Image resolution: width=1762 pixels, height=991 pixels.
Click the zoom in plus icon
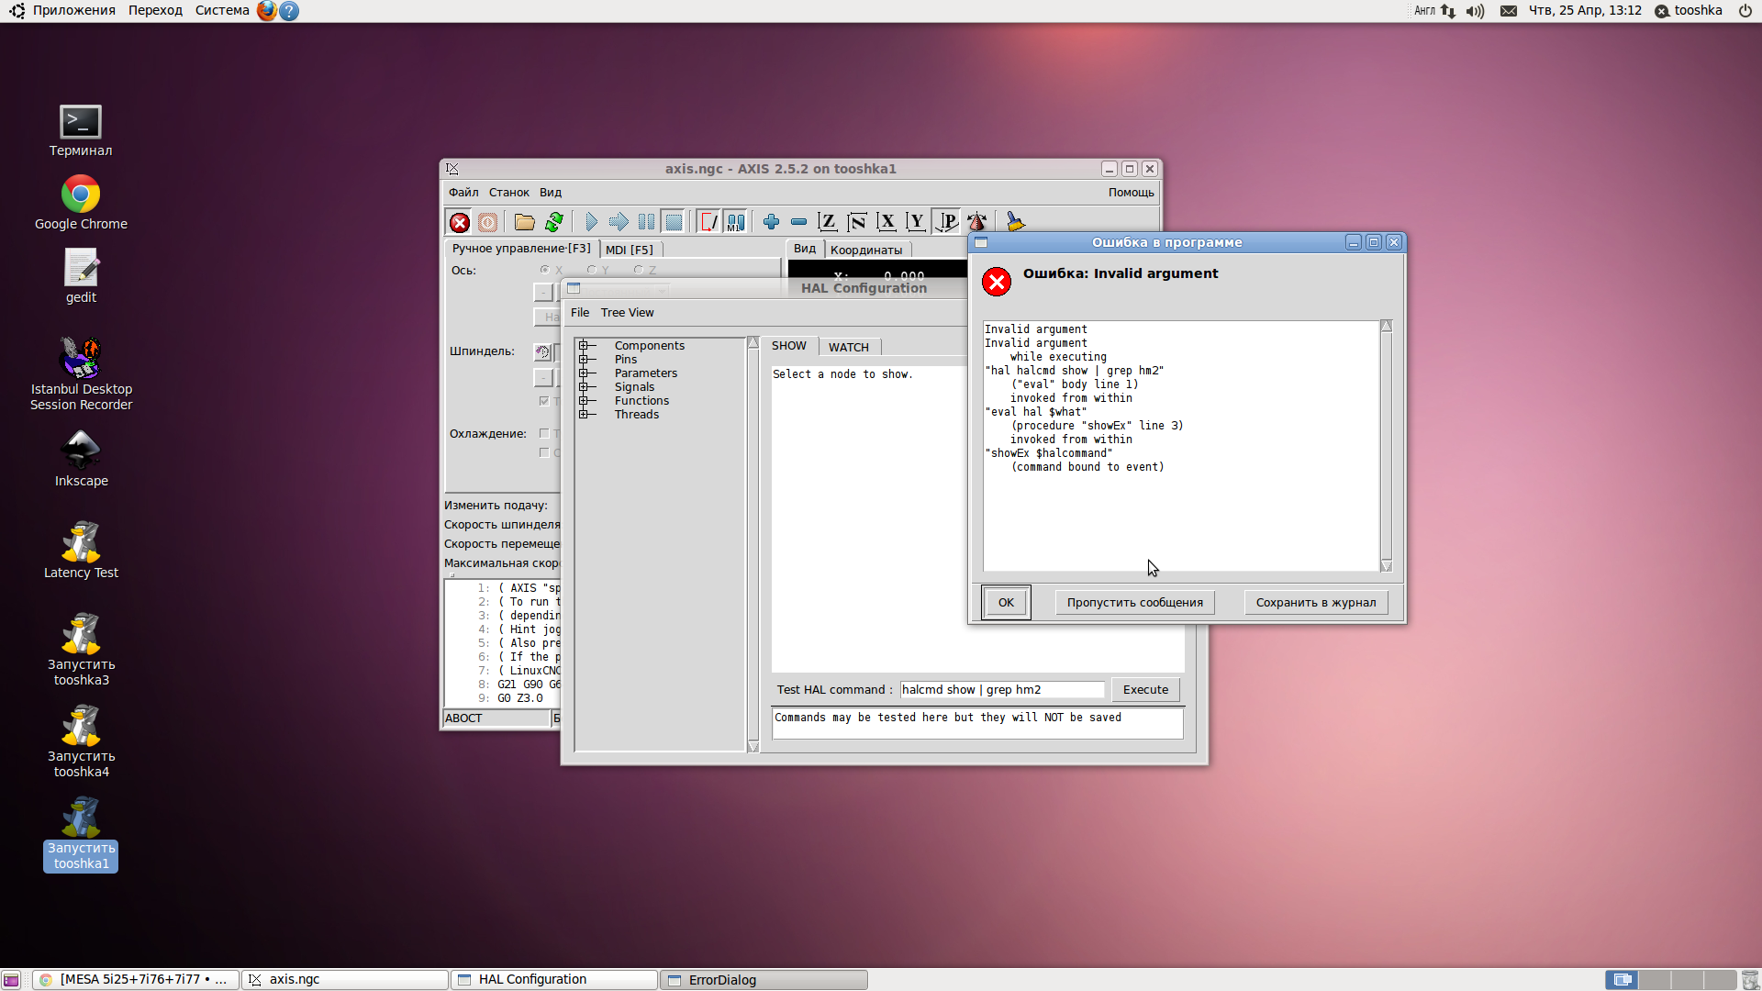pos(771,222)
